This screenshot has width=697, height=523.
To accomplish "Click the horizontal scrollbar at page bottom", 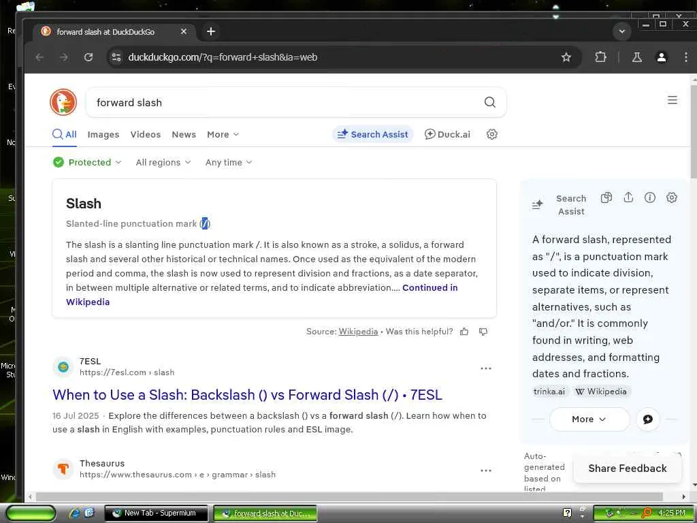I will pos(349,496).
